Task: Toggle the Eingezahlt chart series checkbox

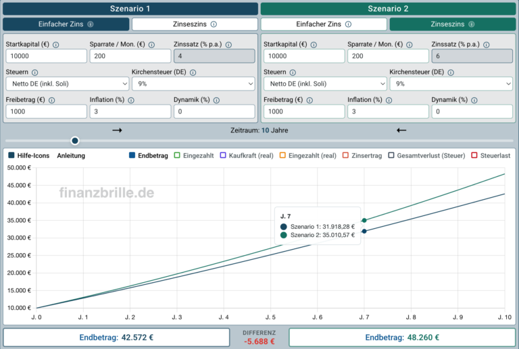Action: tap(177, 155)
